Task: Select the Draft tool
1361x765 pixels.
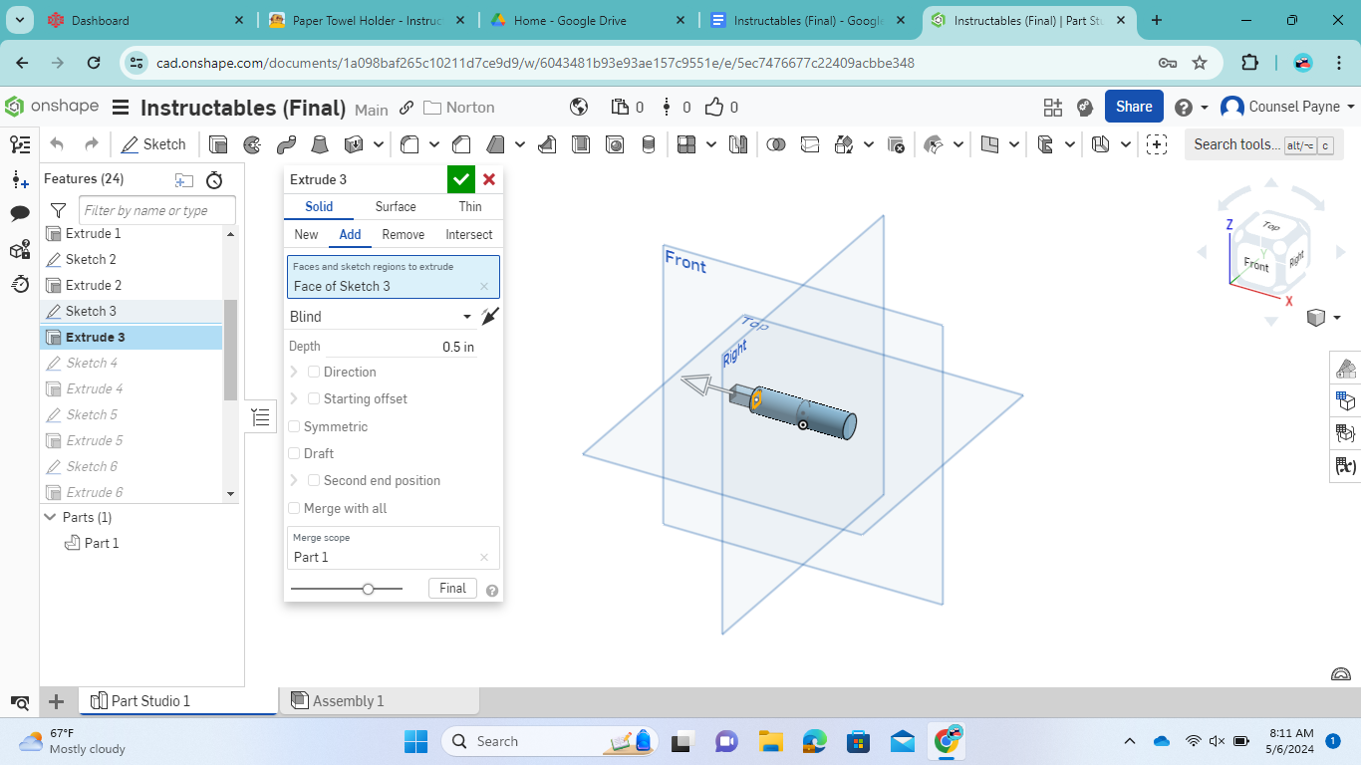Action: 495,144
